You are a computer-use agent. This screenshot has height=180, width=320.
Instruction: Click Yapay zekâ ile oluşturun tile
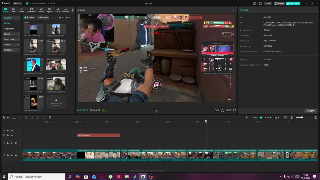coord(56,102)
